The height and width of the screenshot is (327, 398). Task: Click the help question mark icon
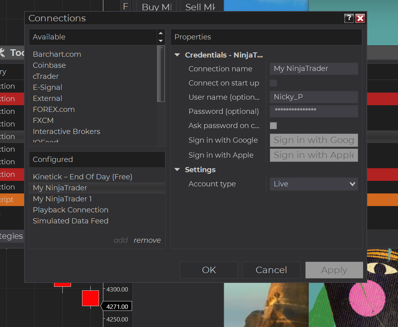coord(349,18)
